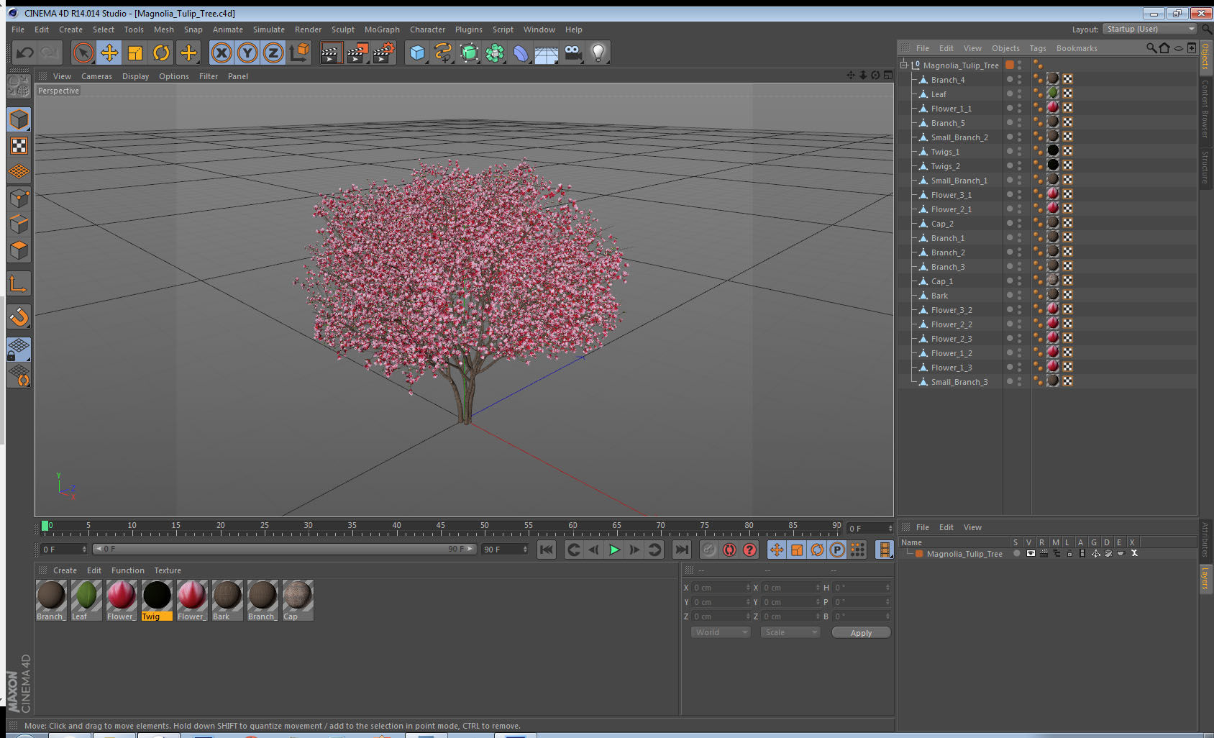The image size is (1214, 738).
Task: Open material manager Texture menu
Action: tap(168, 570)
